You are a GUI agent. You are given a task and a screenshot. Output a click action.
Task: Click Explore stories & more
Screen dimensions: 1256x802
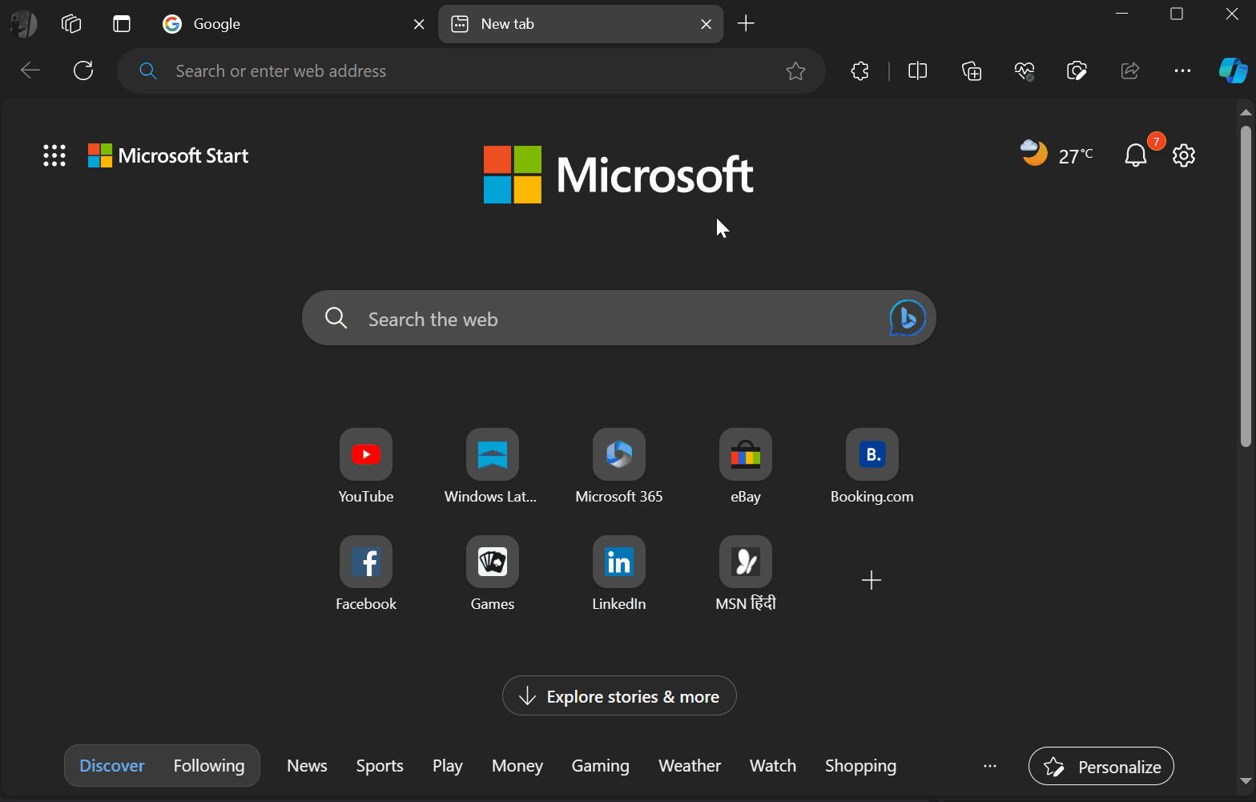pyautogui.click(x=619, y=696)
